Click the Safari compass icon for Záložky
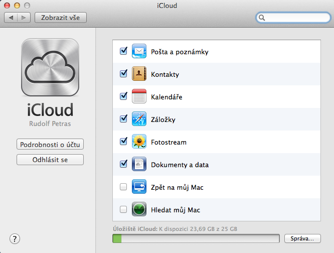Viewport: 334px width, 253px height. [139, 119]
